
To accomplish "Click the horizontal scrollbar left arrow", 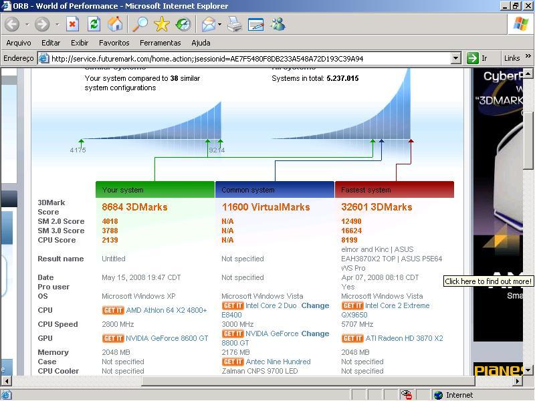I will (7, 381).
